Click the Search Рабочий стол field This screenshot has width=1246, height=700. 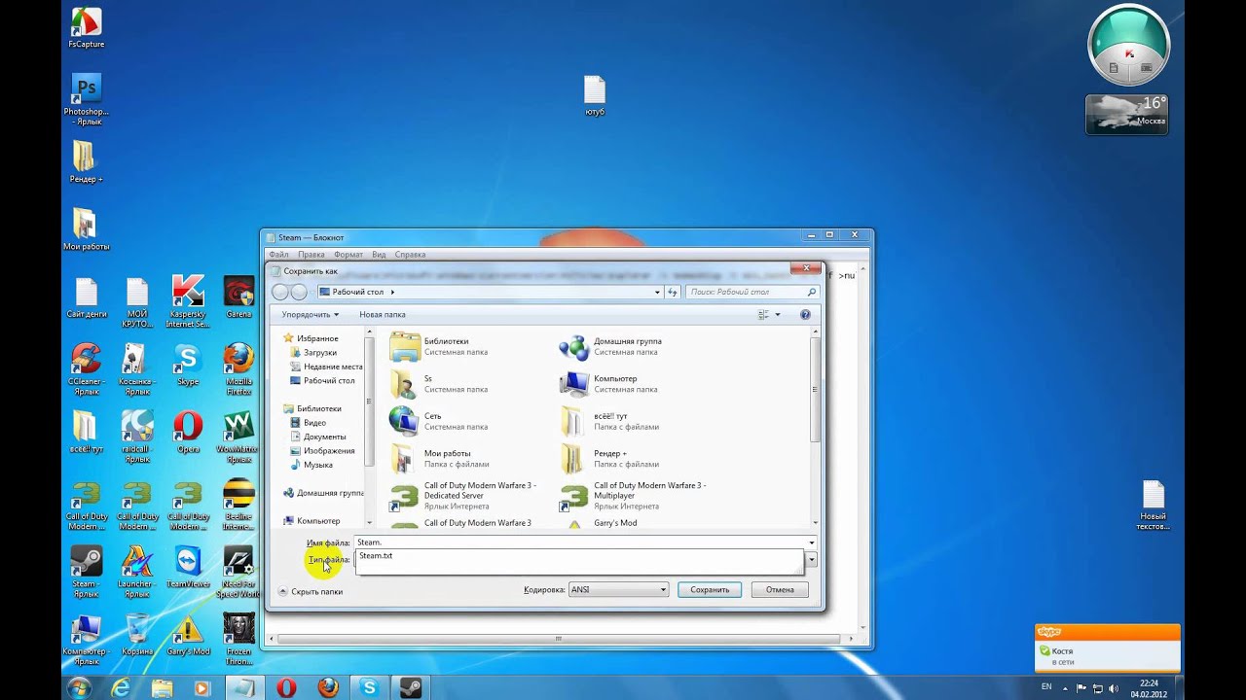pos(751,292)
